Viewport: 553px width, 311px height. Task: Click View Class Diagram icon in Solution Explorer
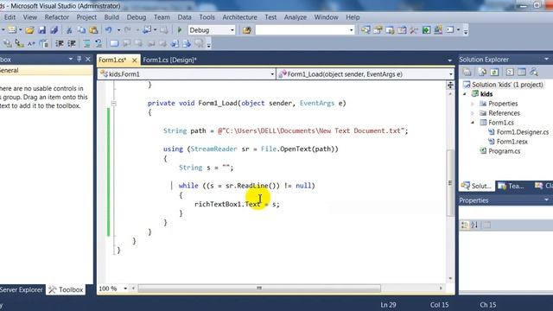pos(534,72)
